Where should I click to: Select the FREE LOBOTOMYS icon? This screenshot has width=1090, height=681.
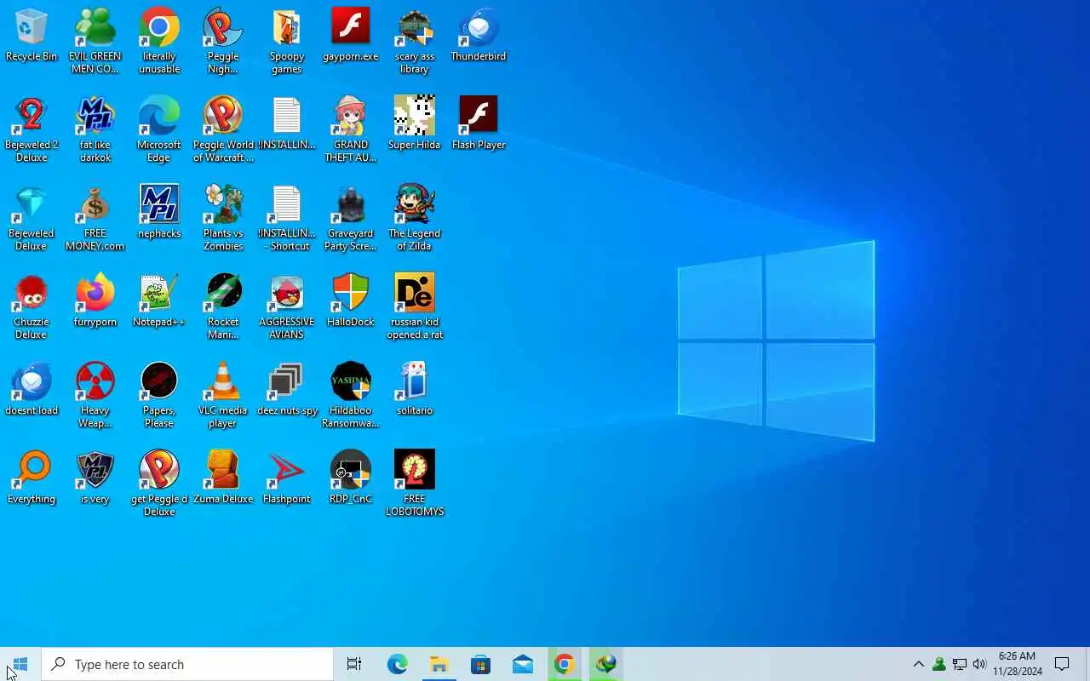[x=415, y=484]
